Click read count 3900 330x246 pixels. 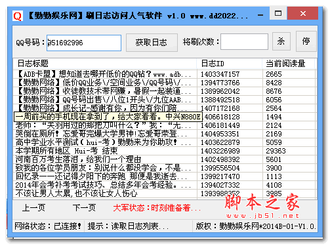click(274, 168)
